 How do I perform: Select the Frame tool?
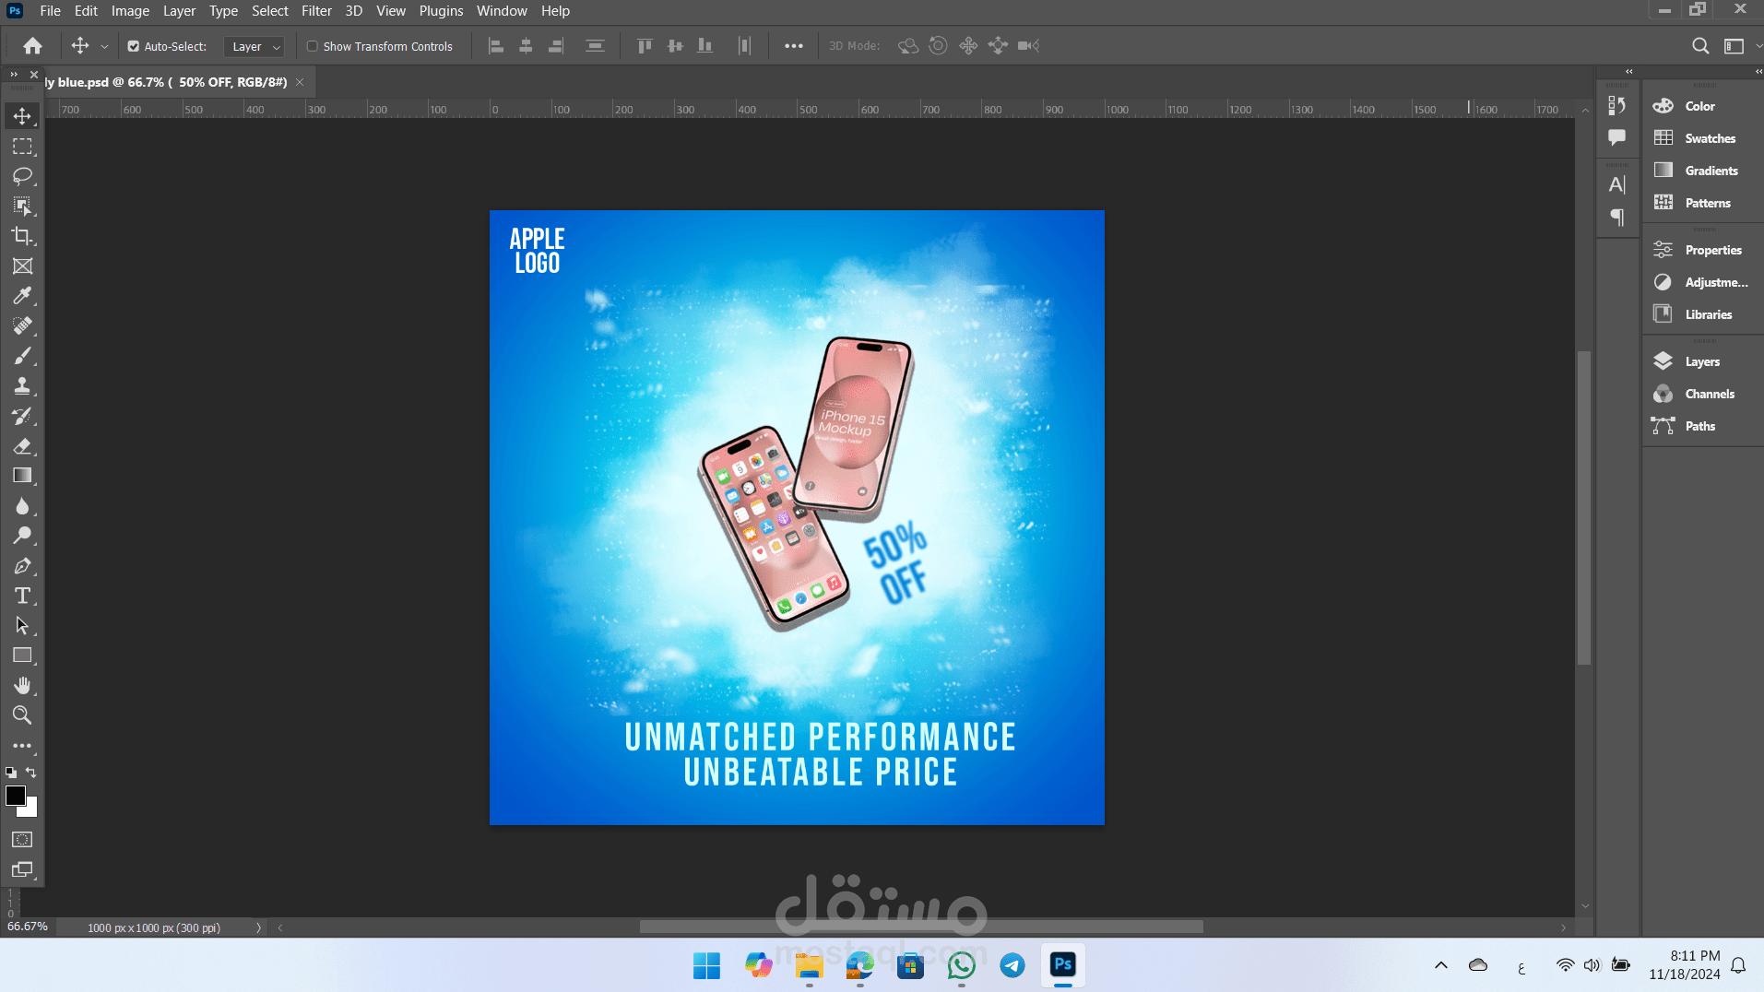click(x=22, y=266)
